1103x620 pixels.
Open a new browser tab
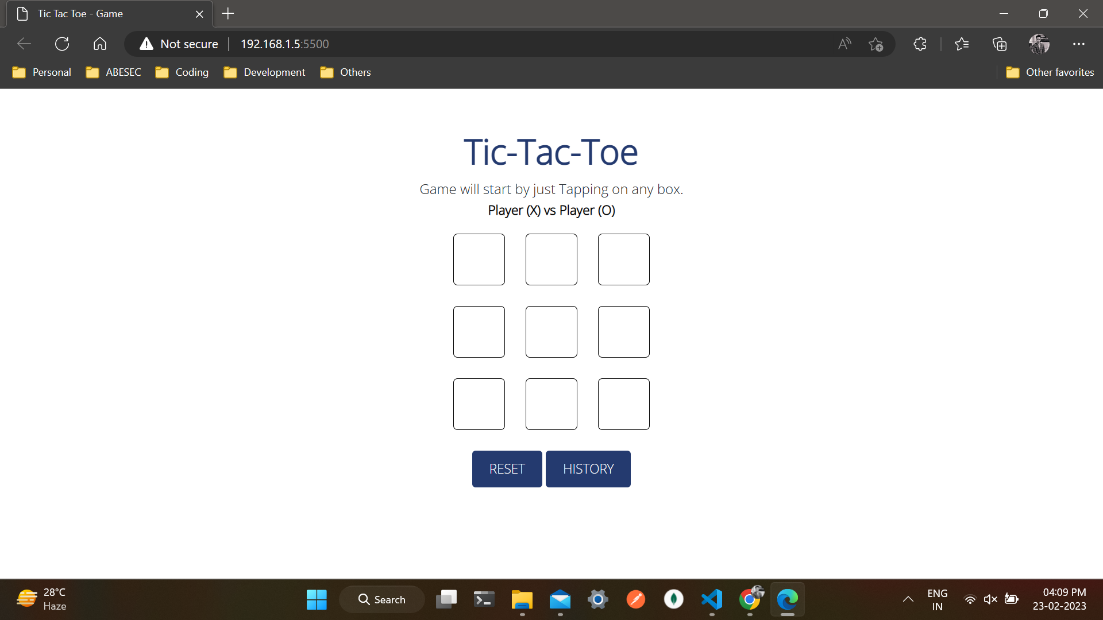point(228,14)
